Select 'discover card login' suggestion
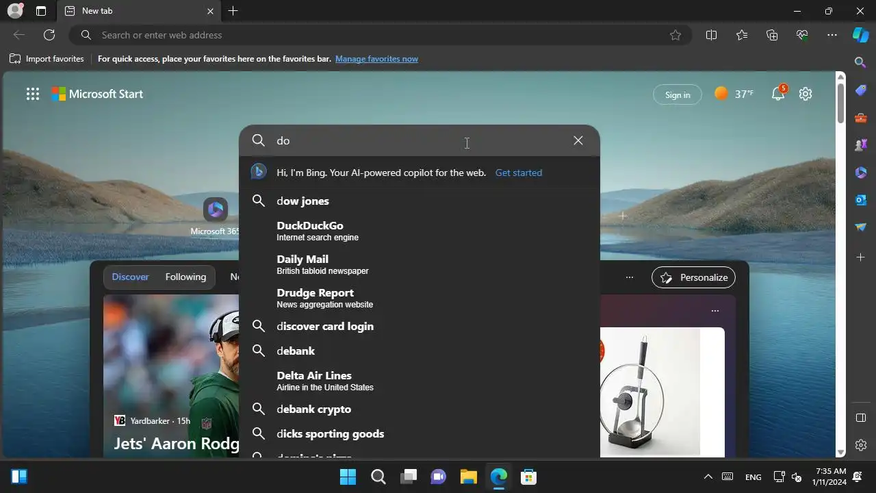Viewport: 876px width, 493px height. pos(419,326)
